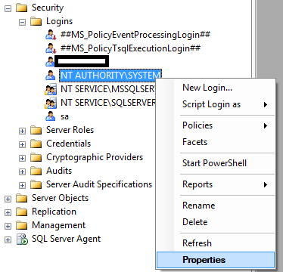This screenshot has height=272, width=283.
Task: Expand the Audits node
Action: [22, 172]
